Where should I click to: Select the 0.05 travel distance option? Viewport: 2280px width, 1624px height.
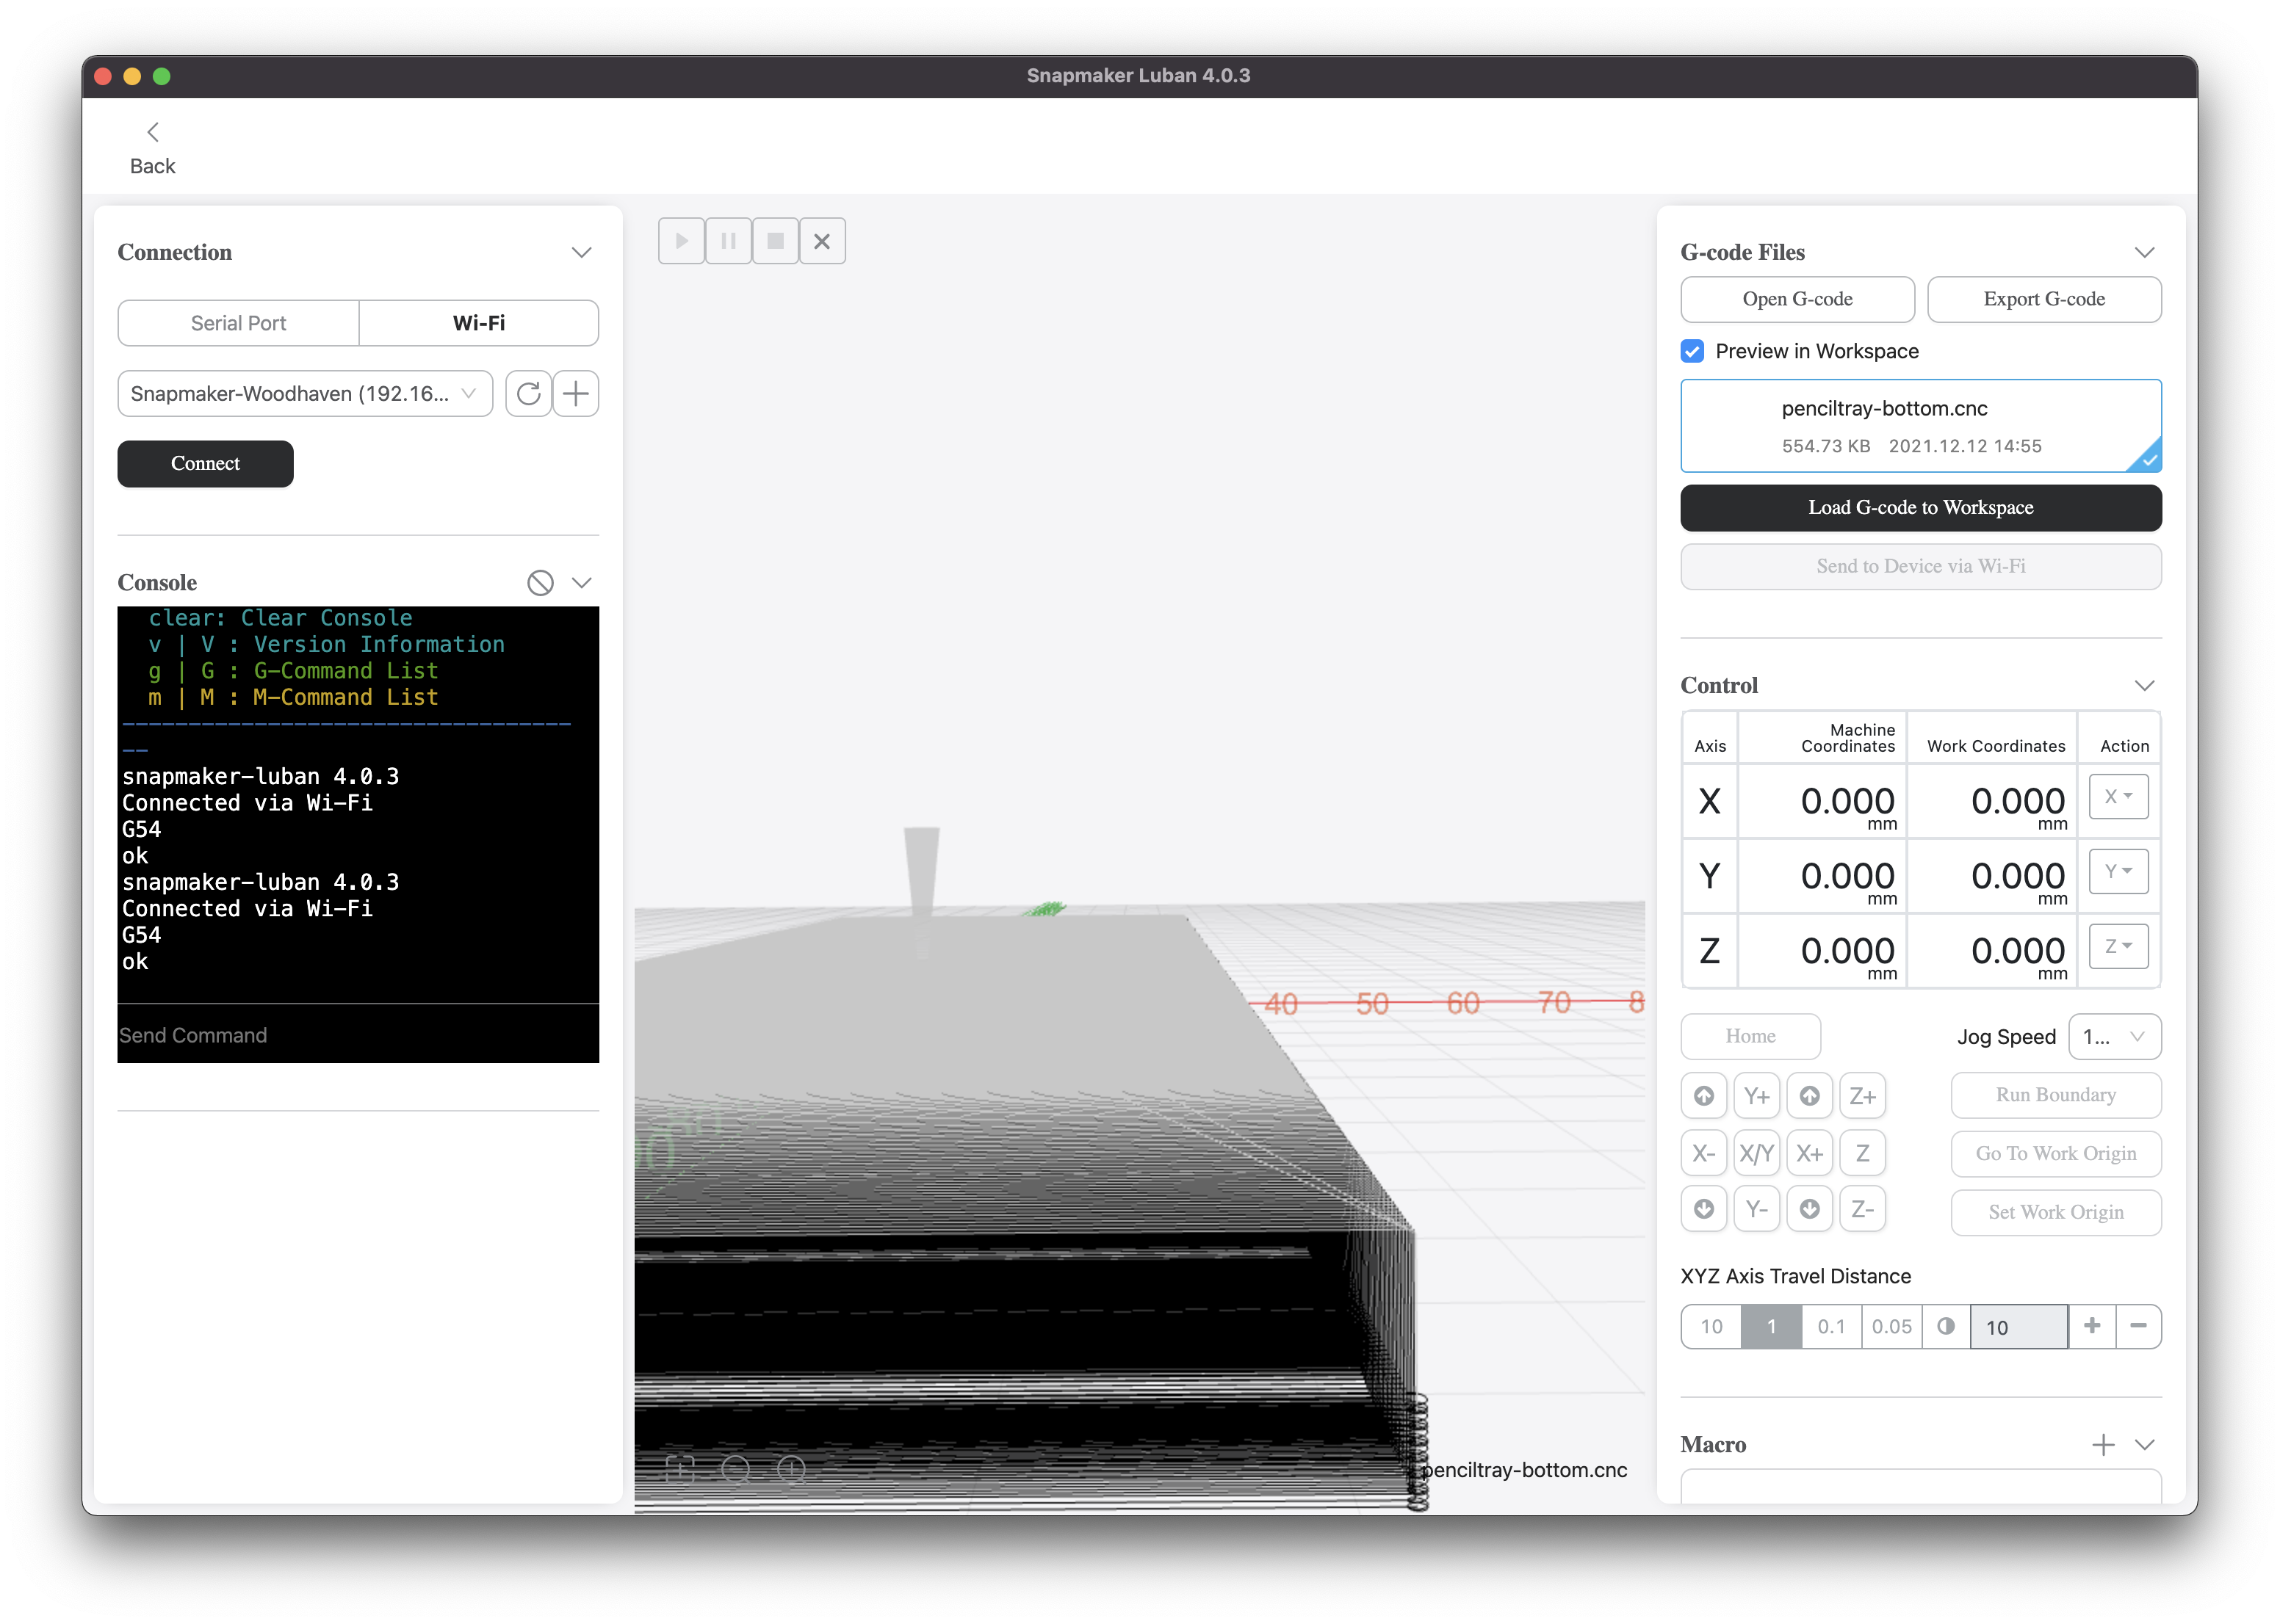pos(1891,1327)
